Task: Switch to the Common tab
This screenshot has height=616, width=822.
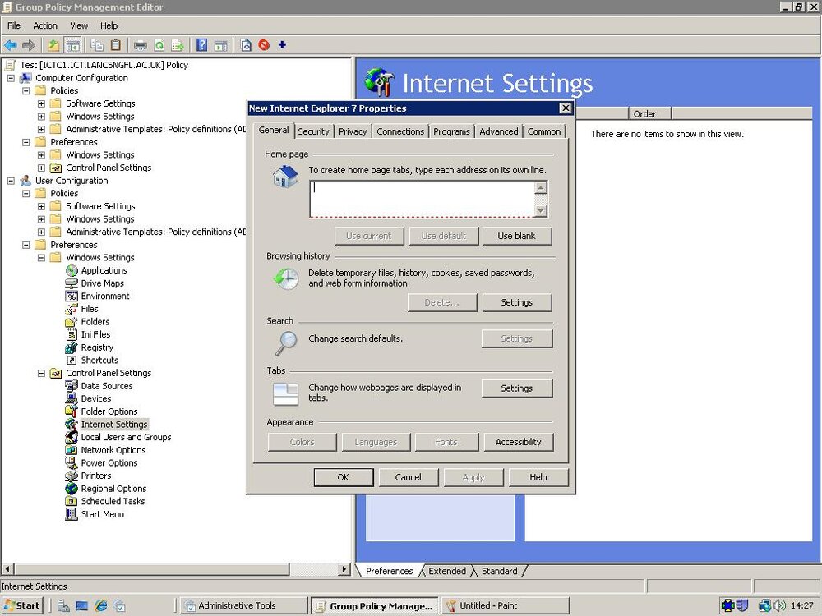Action: coord(544,131)
